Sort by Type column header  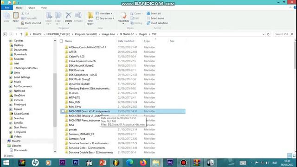[147, 41]
